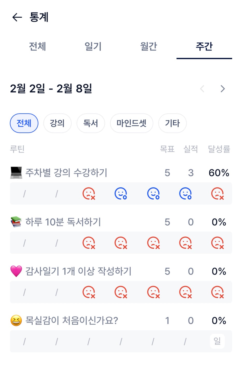
Task: Switch to the 일기 tab
Action: pos(93,47)
